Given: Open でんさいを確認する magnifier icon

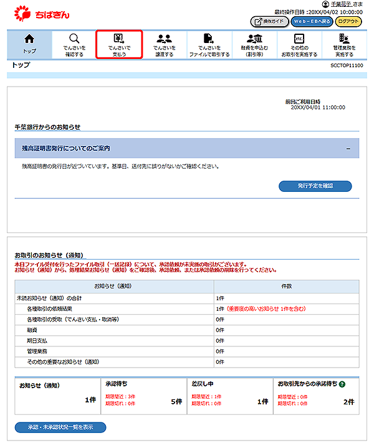Looking at the screenshot, I should pyautogui.click(x=74, y=39).
